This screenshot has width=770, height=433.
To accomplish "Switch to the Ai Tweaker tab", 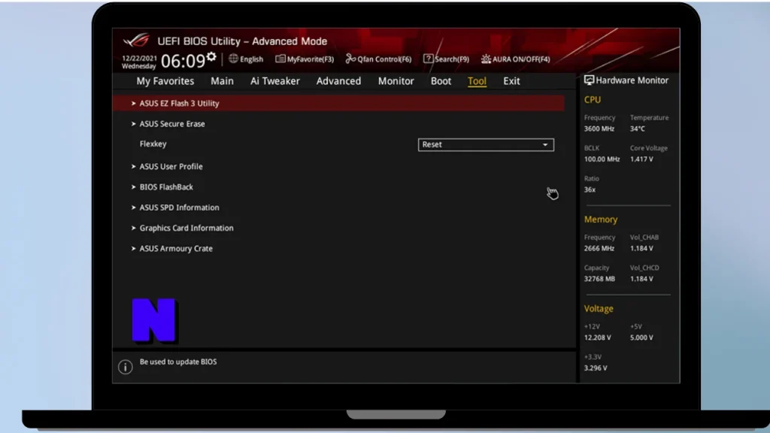I will [x=275, y=81].
